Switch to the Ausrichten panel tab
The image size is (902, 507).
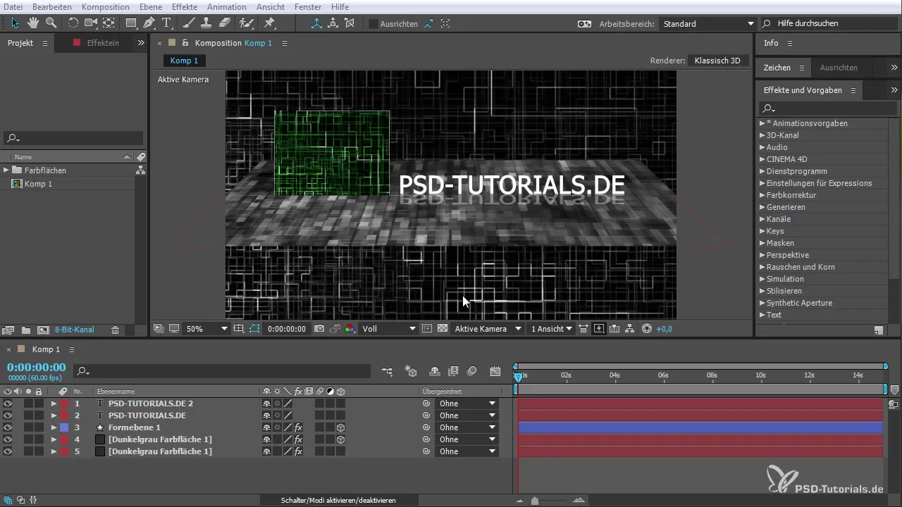(x=839, y=68)
